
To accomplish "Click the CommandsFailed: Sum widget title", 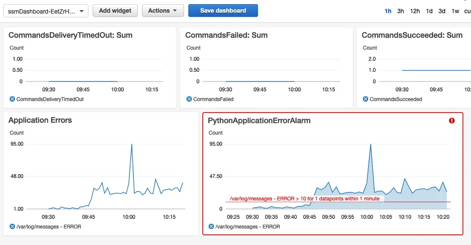I will coord(226,35).
